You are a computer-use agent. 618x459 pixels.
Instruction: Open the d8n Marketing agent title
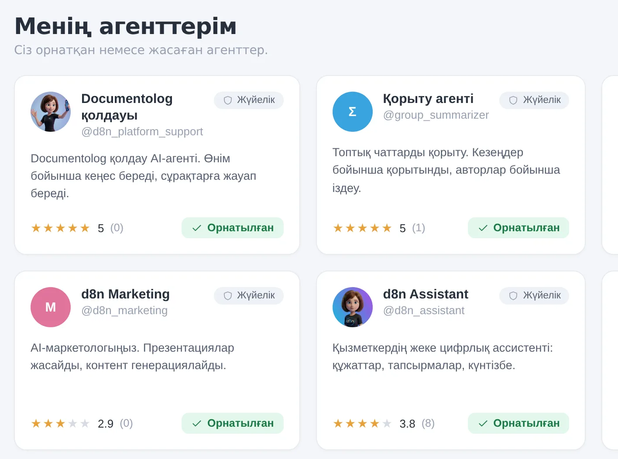[x=125, y=294]
